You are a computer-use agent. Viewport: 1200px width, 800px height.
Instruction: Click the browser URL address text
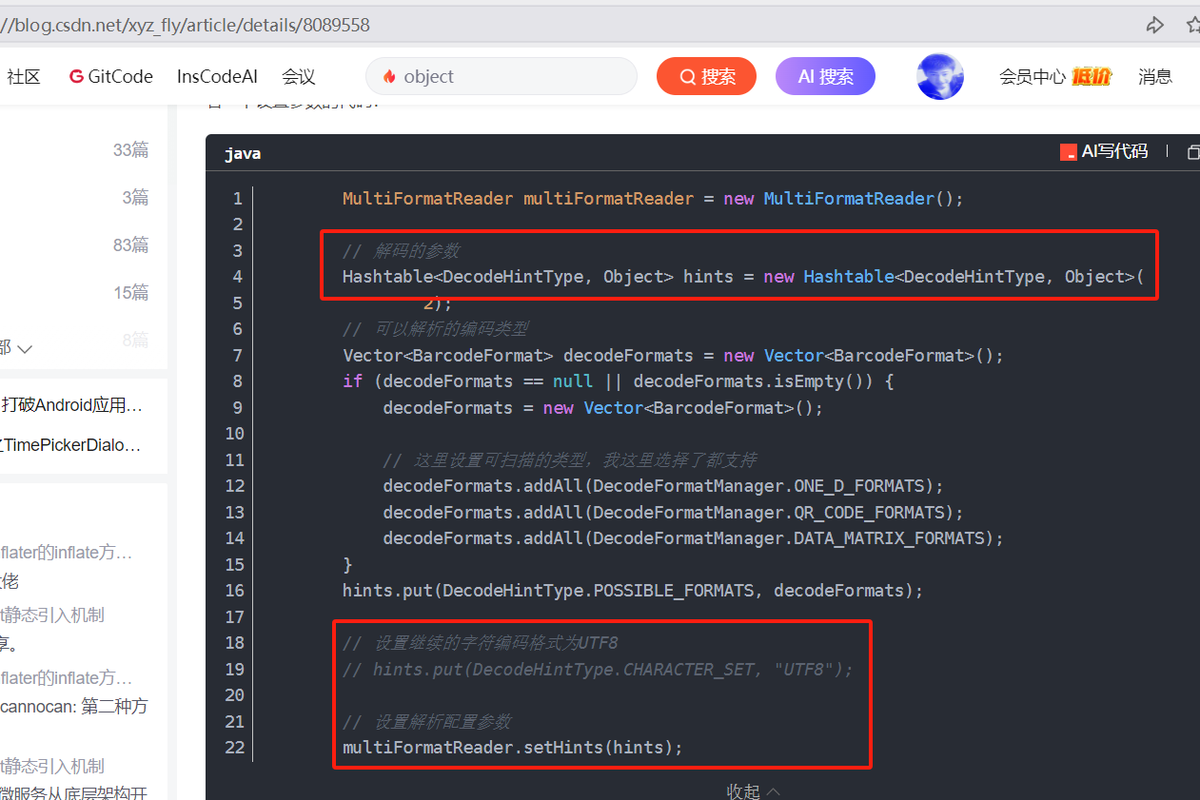186,26
